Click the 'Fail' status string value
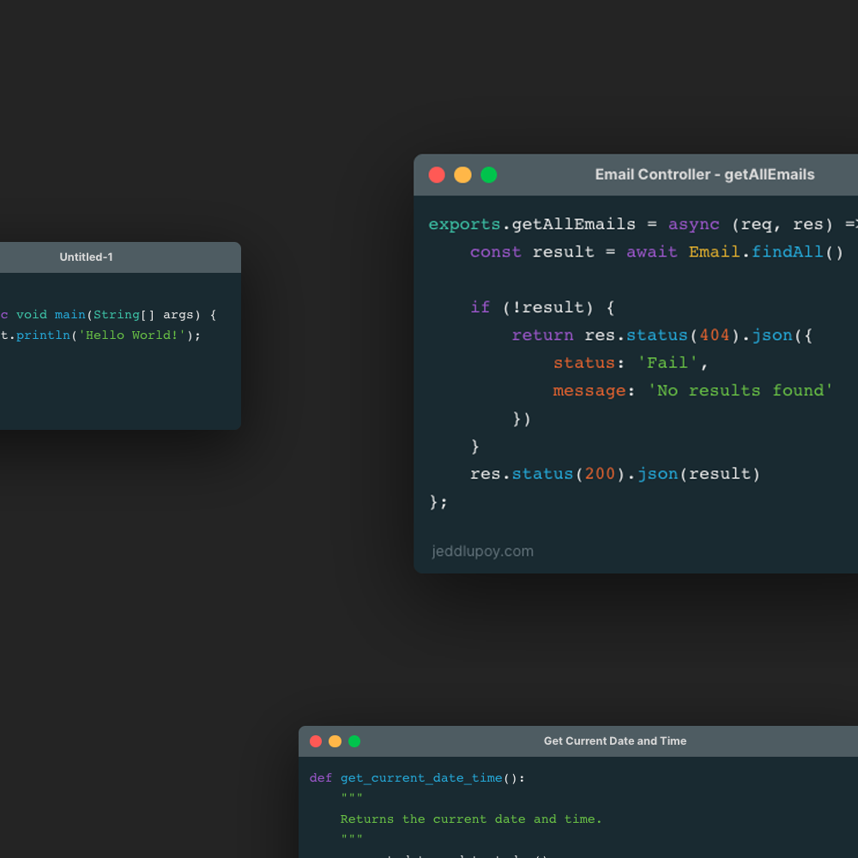The height and width of the screenshot is (858, 858). [668, 363]
